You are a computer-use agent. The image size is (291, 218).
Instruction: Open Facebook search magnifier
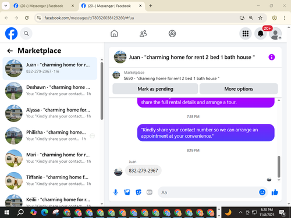pyautogui.click(x=26, y=34)
